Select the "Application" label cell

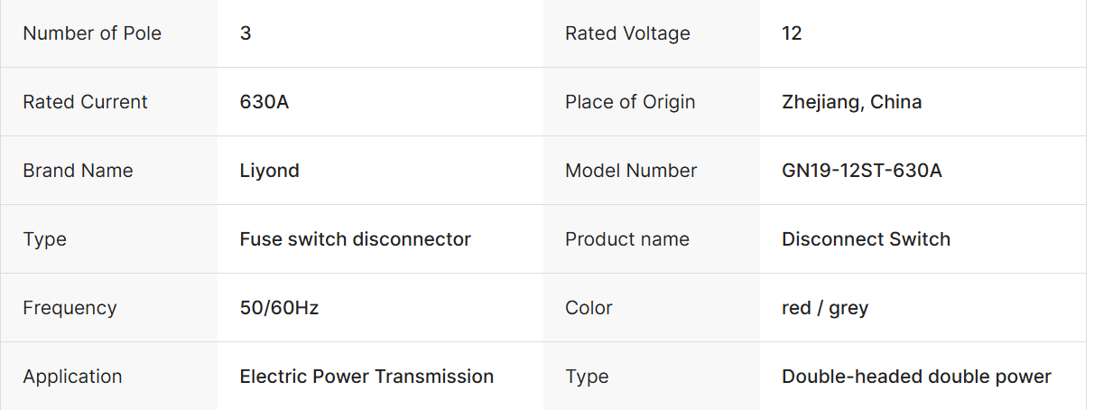72,377
